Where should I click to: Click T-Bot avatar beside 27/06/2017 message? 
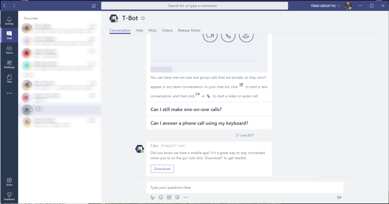click(139, 149)
